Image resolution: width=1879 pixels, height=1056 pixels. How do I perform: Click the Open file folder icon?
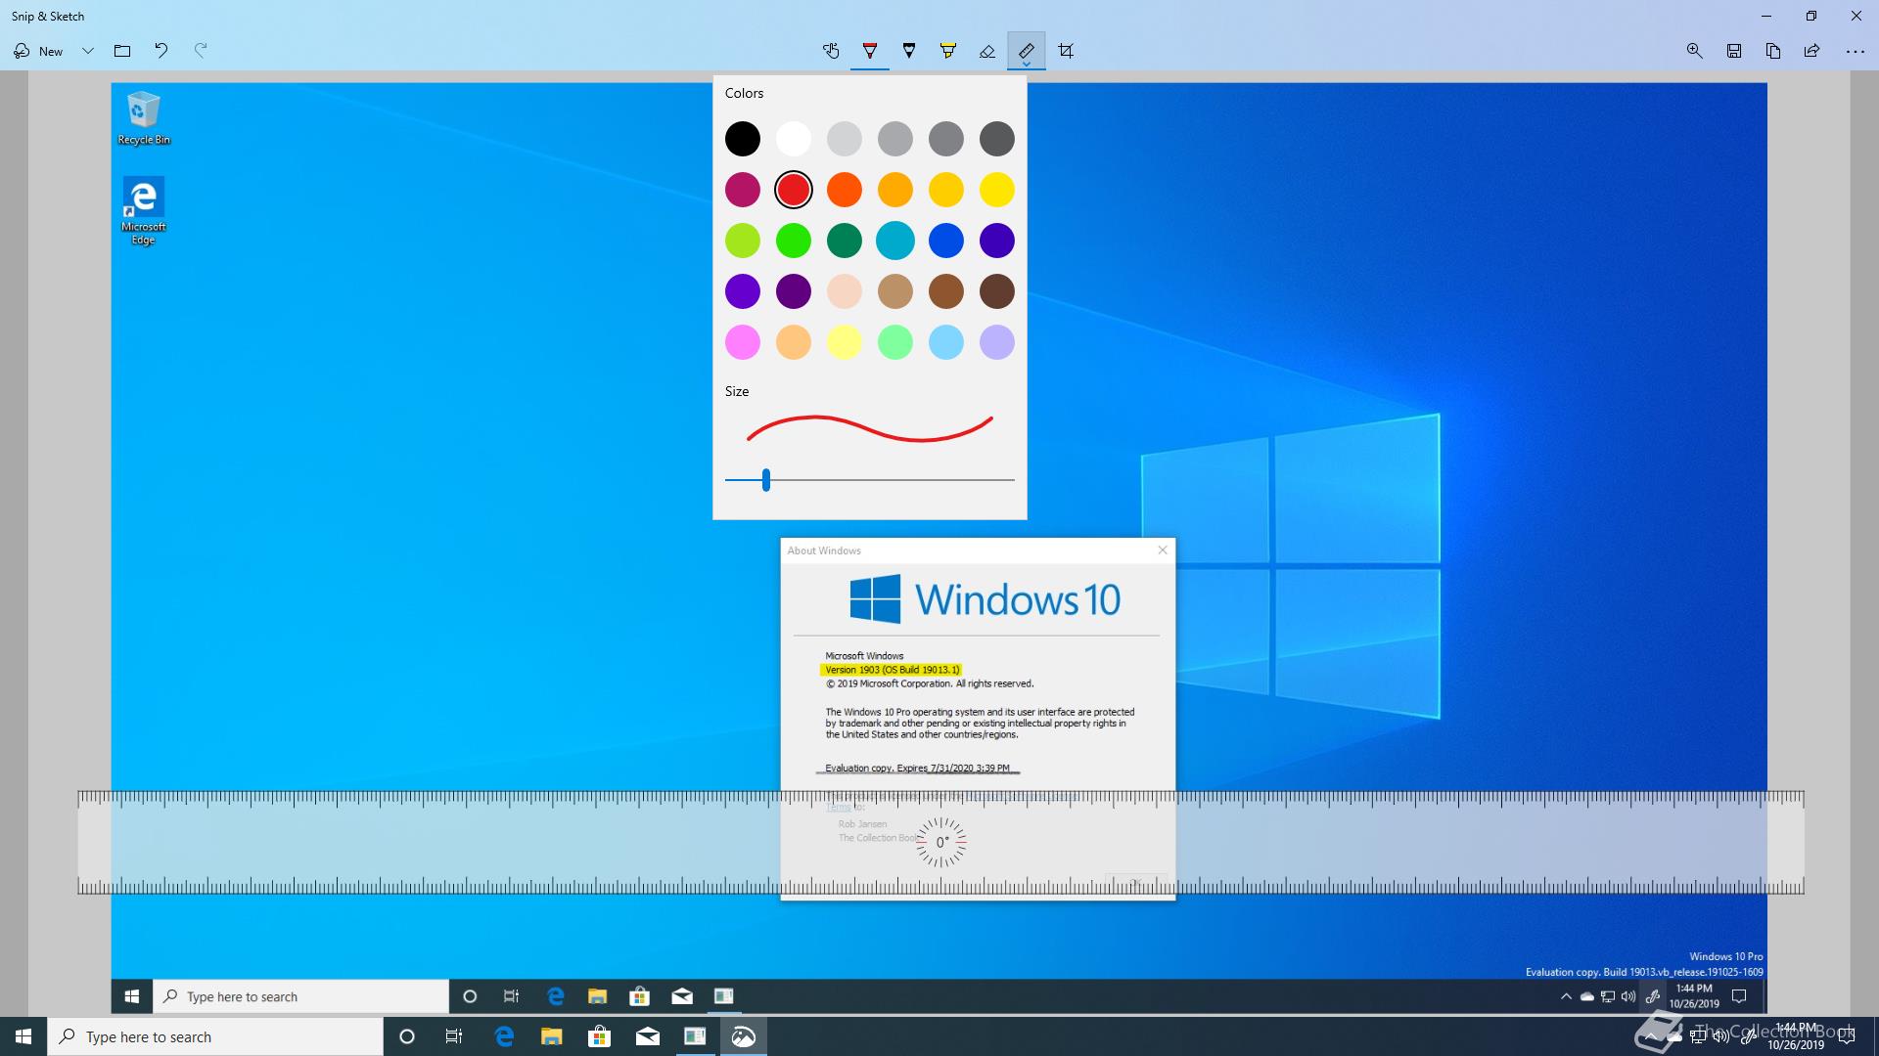(x=122, y=51)
